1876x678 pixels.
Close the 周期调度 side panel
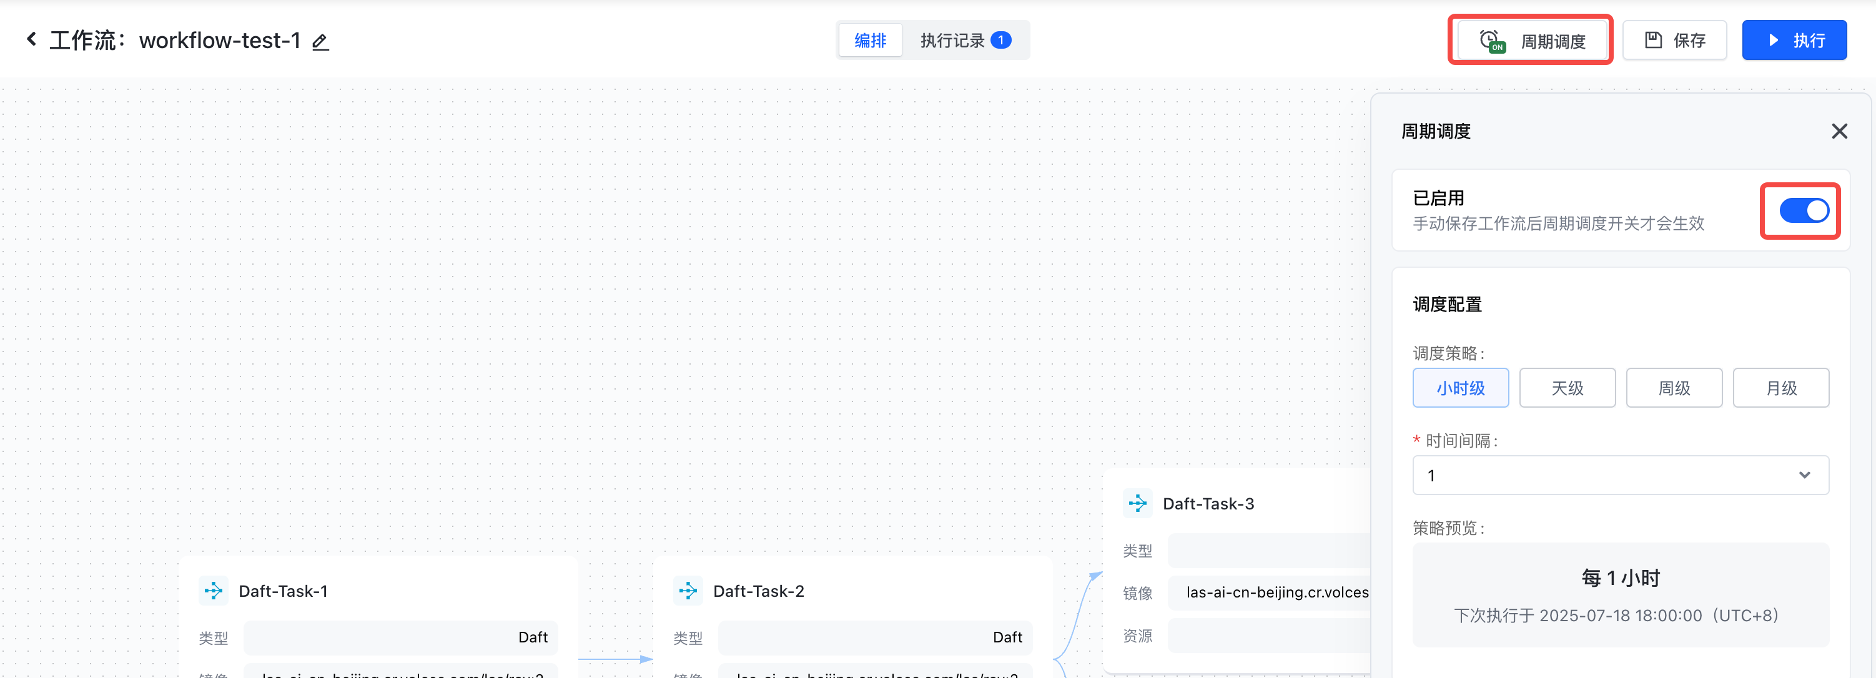coord(1839,131)
